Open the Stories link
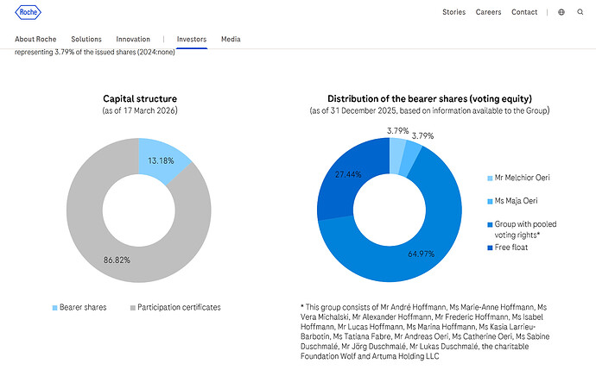596x370 pixels. pos(453,12)
